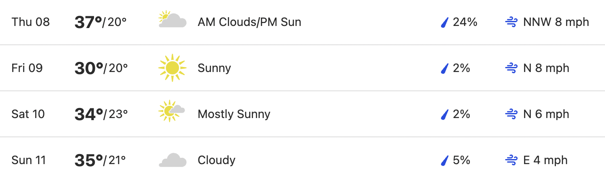Click the Cloudy description text
The image size is (605, 180).
click(216, 160)
